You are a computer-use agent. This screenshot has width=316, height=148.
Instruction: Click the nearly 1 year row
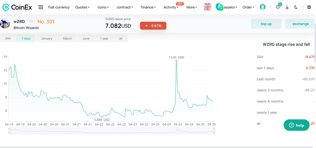coord(285,112)
